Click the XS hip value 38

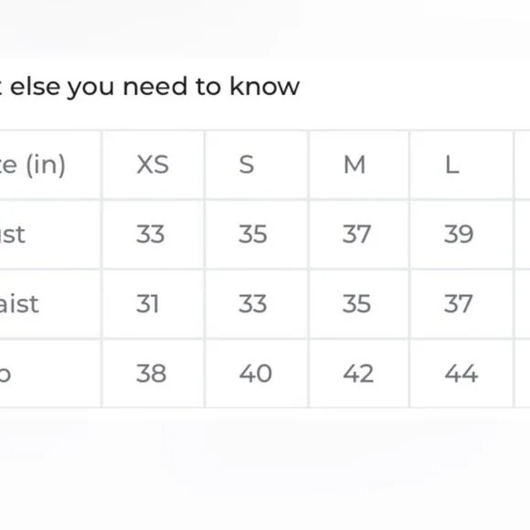pos(151,374)
